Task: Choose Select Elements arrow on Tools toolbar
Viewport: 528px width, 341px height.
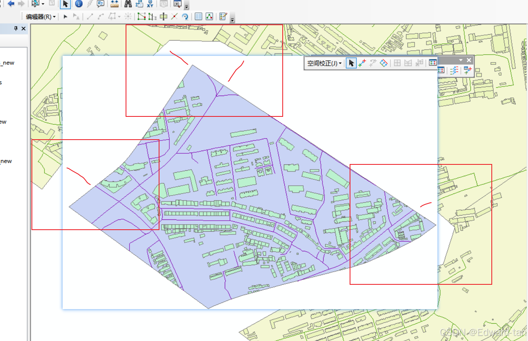Action: 65,4
